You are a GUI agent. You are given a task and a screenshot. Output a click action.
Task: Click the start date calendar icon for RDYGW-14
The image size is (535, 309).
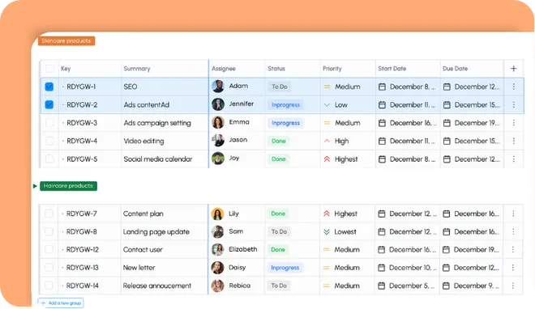(x=382, y=286)
